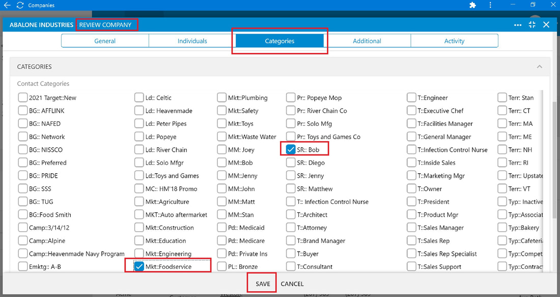The height and width of the screenshot is (297, 560).
Task: Open the horizontal ellipsis menu in dialog header
Action: click(518, 25)
